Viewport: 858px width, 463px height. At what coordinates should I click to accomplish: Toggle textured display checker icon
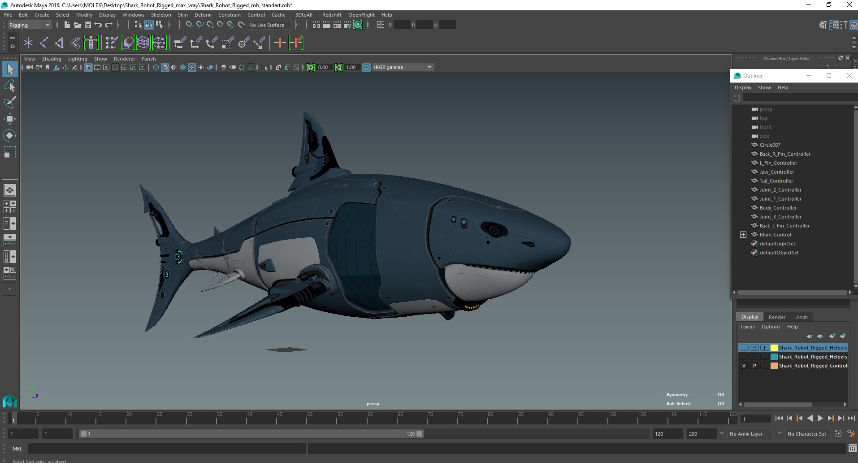(192, 67)
